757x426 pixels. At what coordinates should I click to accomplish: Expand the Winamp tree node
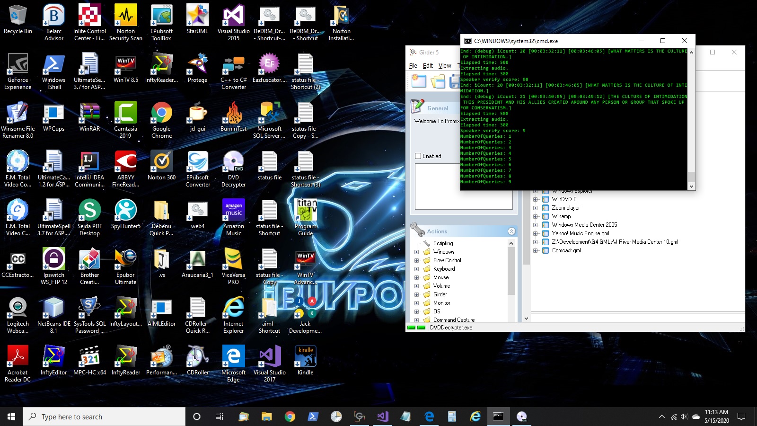(x=536, y=216)
